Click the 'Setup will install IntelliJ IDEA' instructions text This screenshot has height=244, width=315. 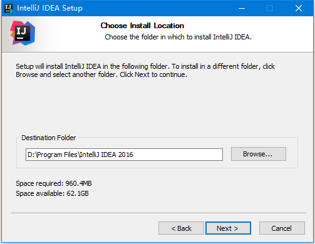(145, 70)
